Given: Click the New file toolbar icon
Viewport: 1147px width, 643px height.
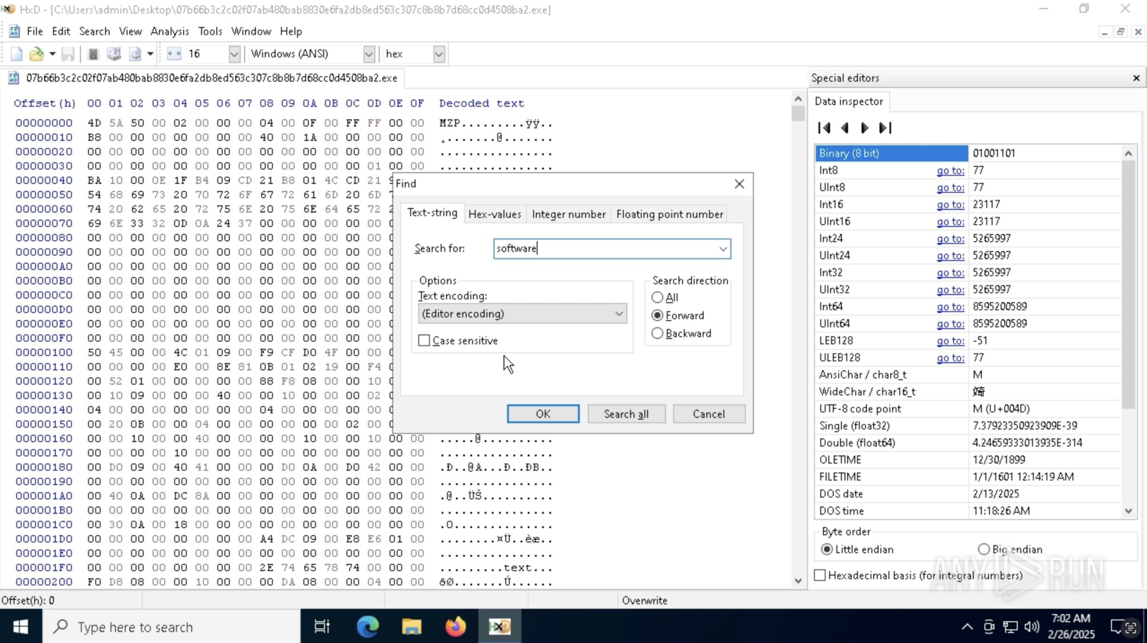Looking at the screenshot, I should [16, 54].
